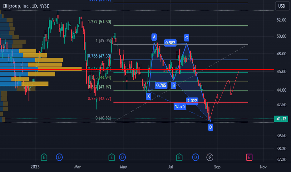The image size is (291, 172).
Task: Select the red projected price path drawing
Action: pyautogui.click(x=224, y=95)
